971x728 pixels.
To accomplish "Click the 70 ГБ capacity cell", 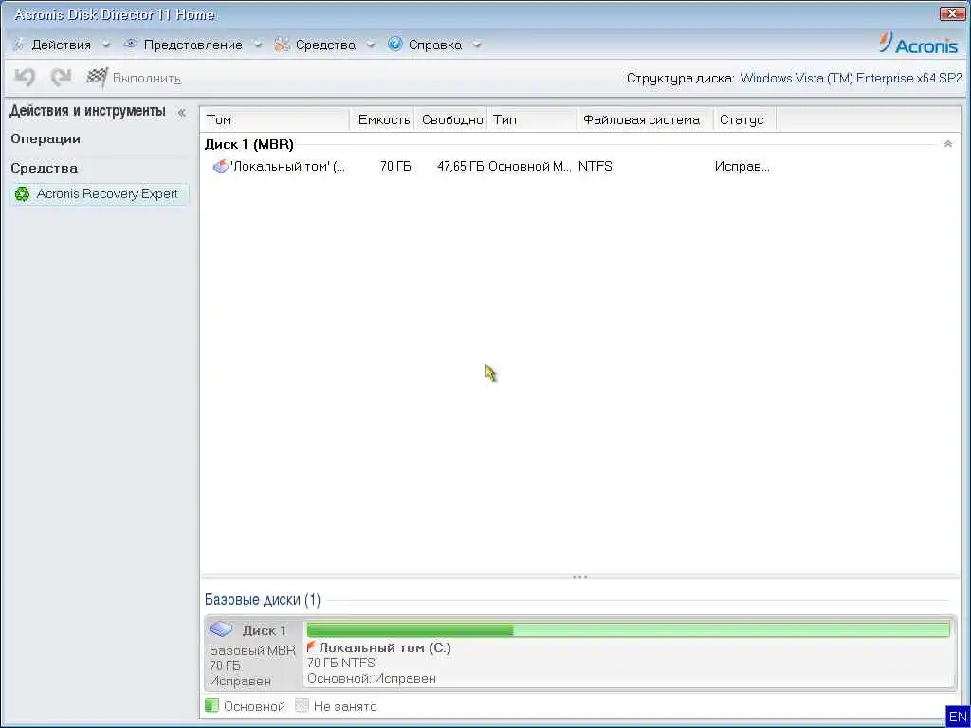I will (395, 166).
